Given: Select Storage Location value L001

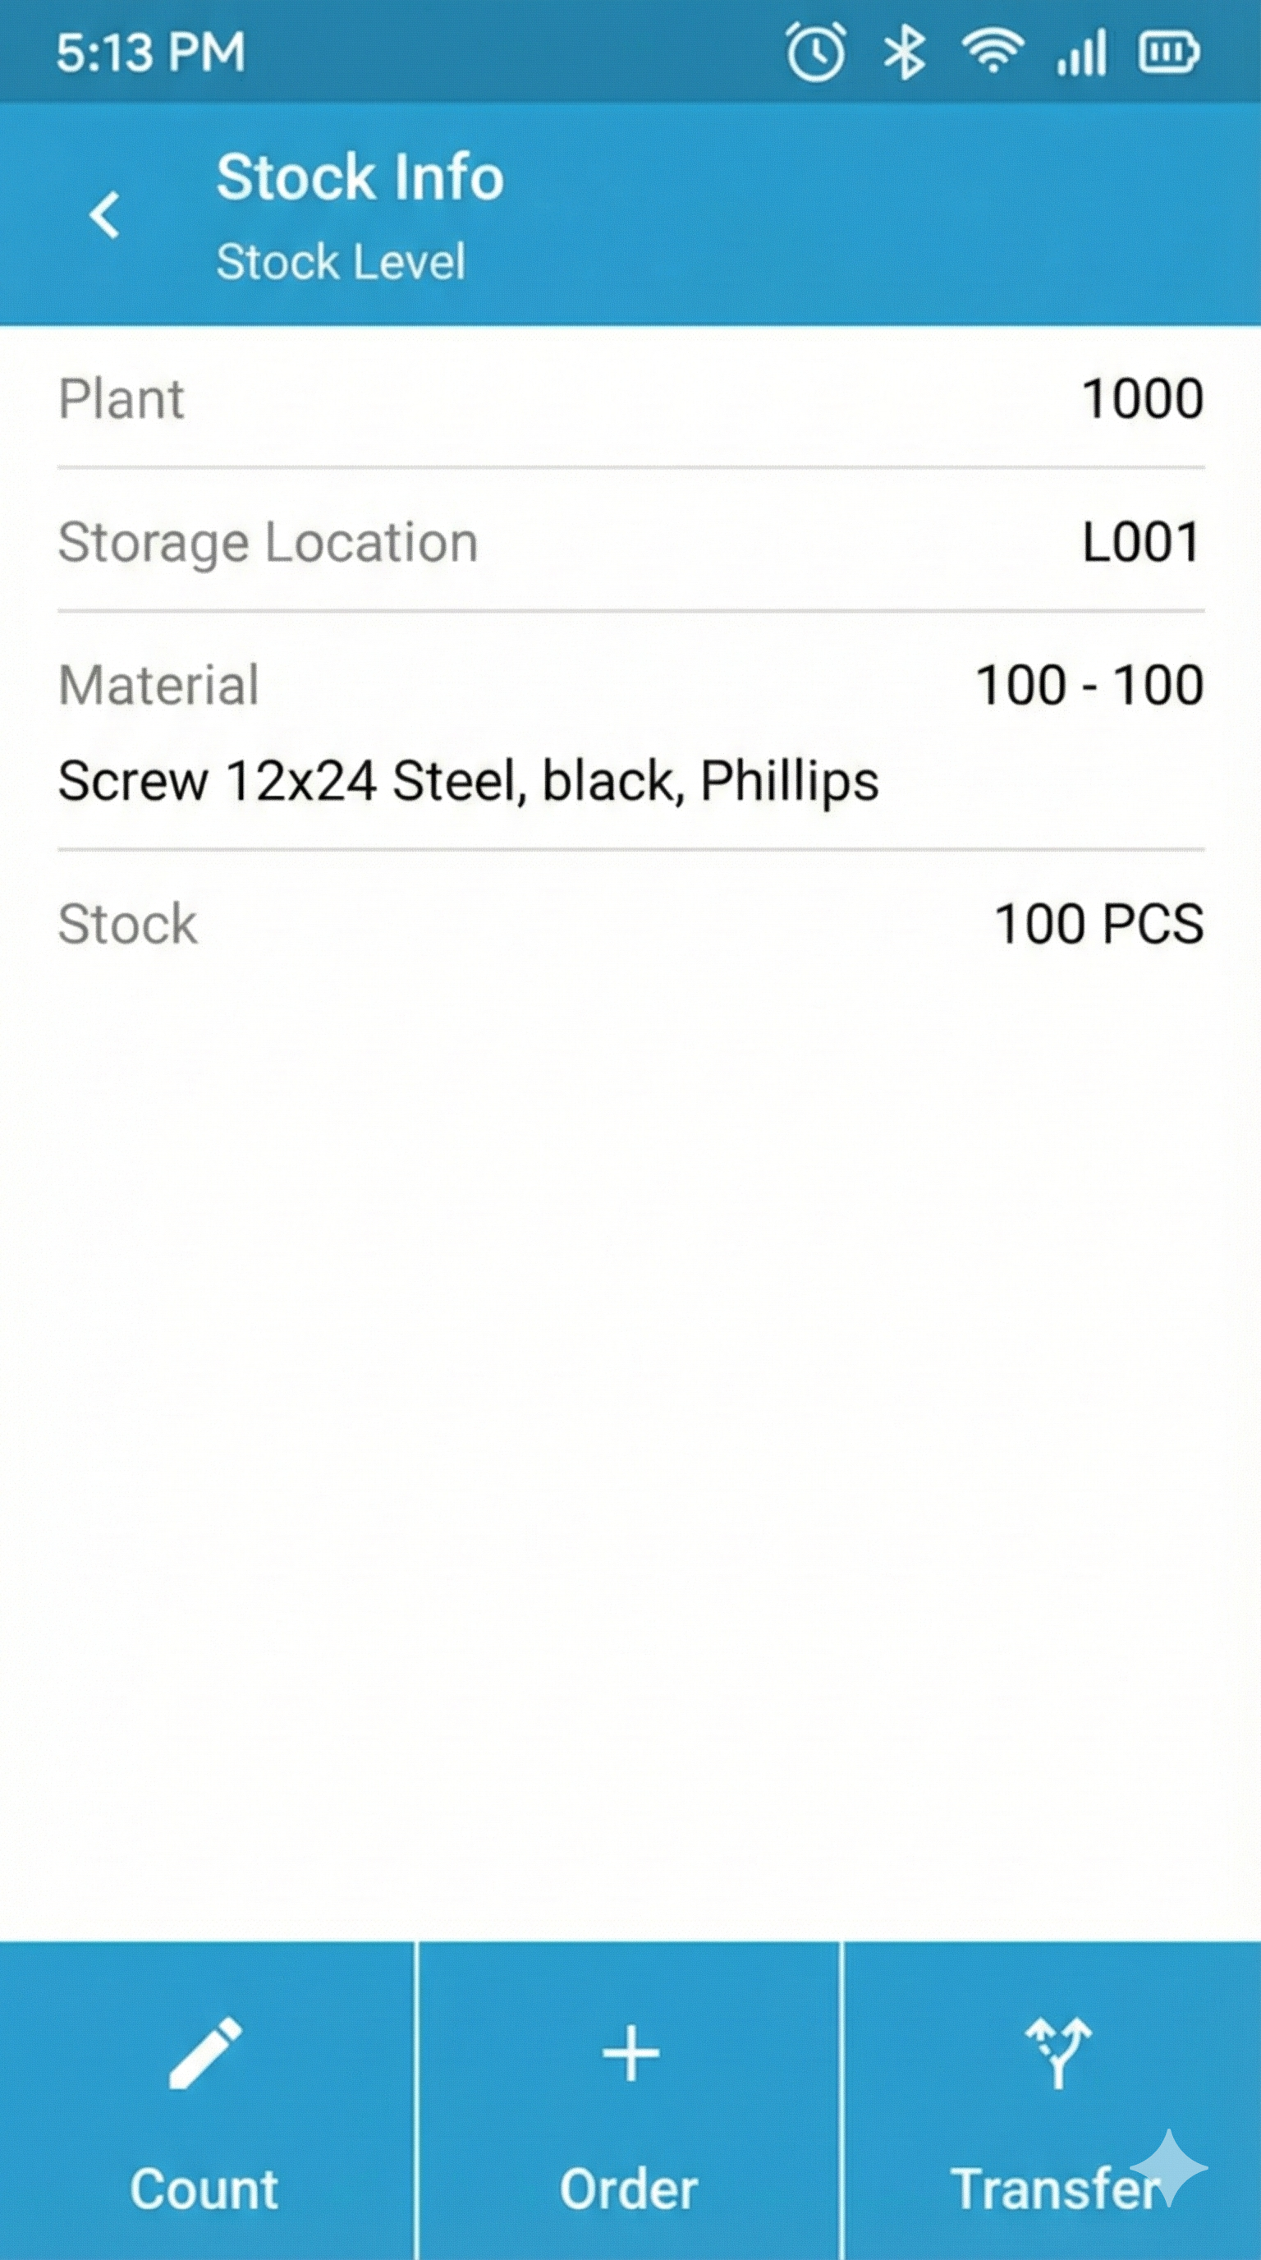Looking at the screenshot, I should point(1141,542).
